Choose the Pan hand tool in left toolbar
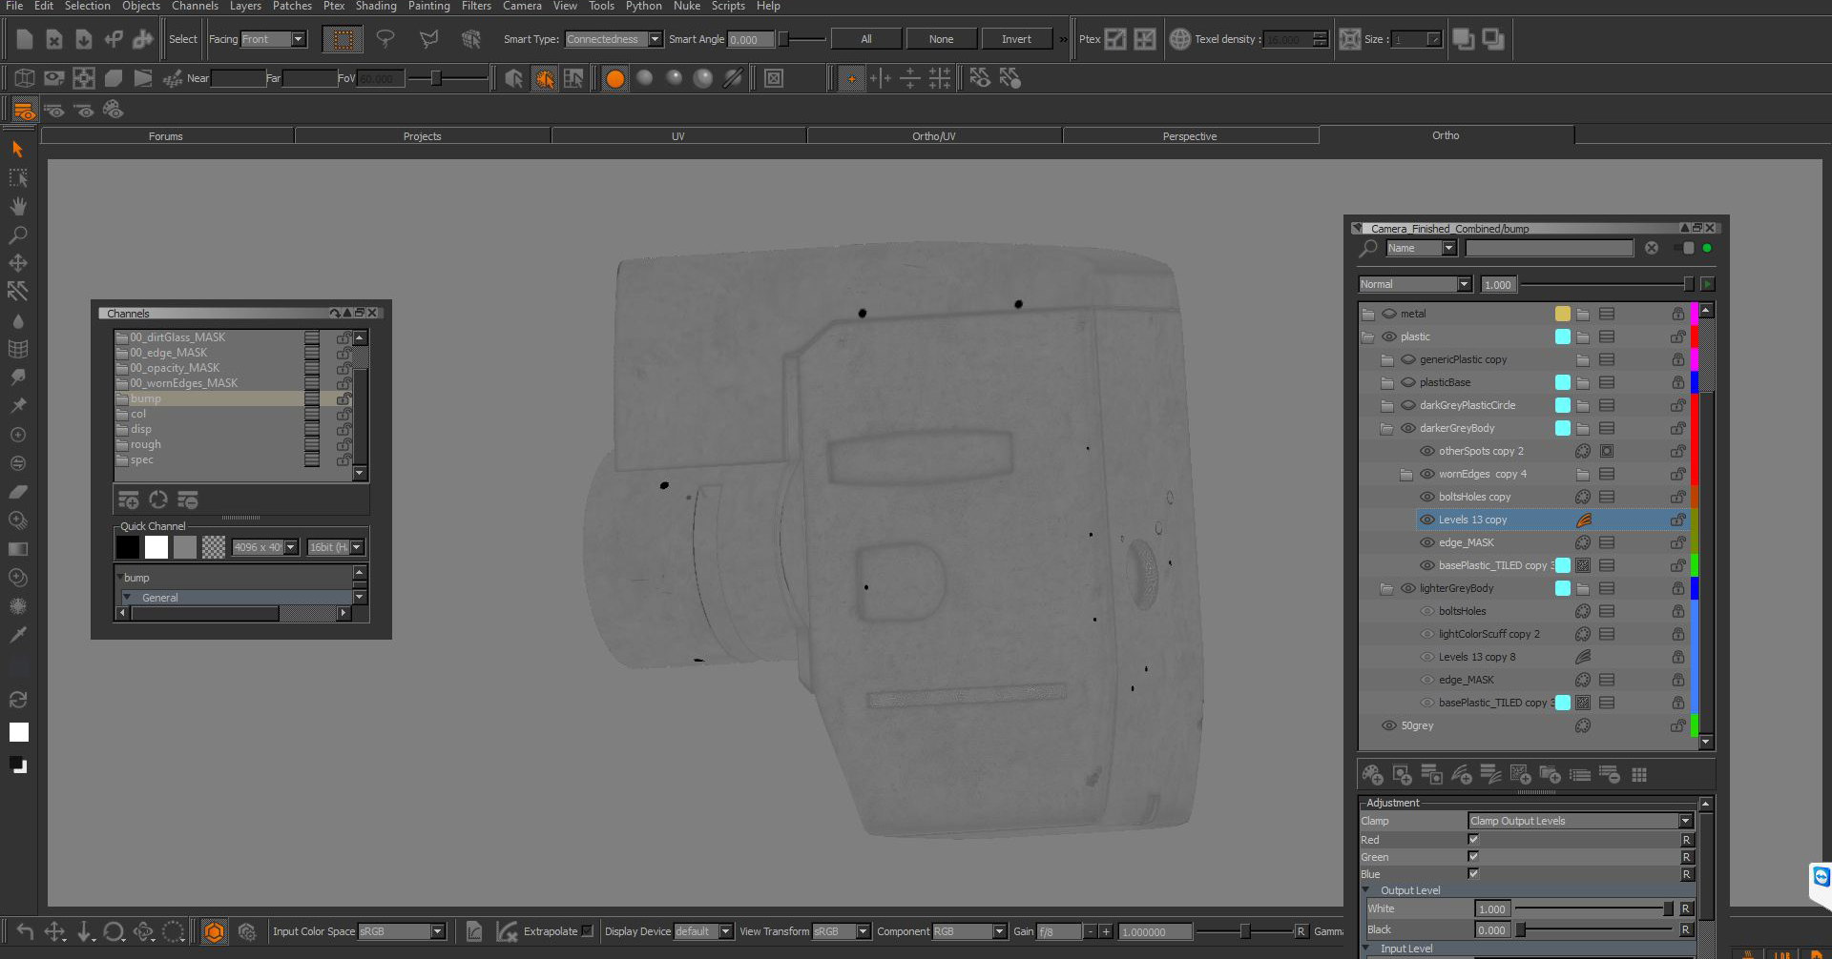Image resolution: width=1832 pixels, height=959 pixels. tap(17, 206)
